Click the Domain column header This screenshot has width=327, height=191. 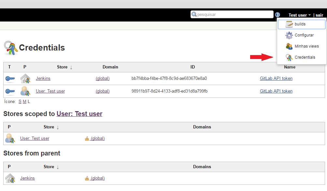(110, 67)
